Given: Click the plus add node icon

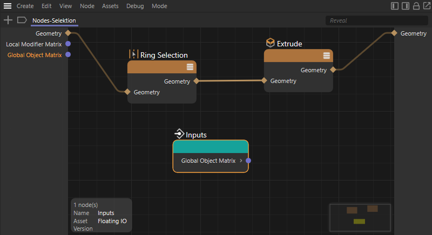Looking at the screenshot, I should coord(8,20).
